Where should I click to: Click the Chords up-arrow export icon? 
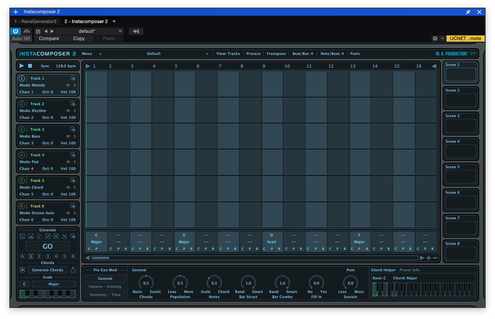[x=73, y=270]
